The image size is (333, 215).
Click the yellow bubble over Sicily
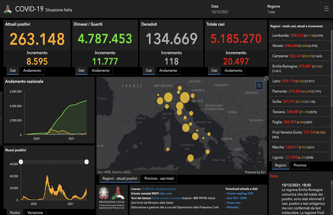(x=190, y=158)
